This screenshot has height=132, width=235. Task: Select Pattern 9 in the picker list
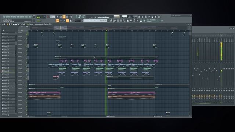coord(8,37)
